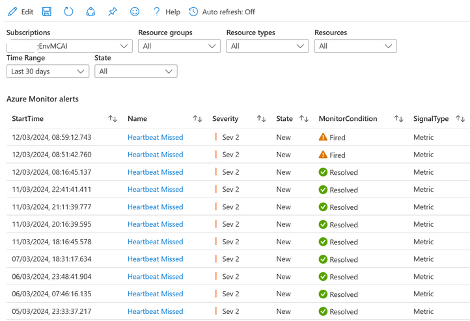470x321 pixels.
Task: Sort by Name column arrows
Action: (x=197, y=119)
